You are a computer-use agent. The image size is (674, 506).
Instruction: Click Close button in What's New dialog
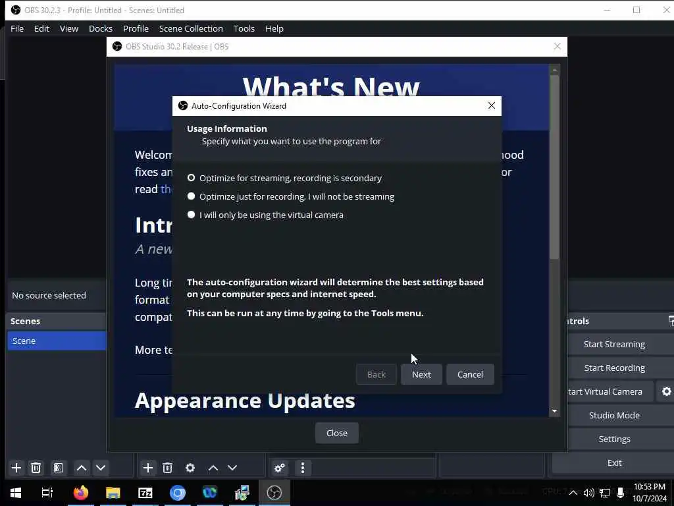[336, 433]
